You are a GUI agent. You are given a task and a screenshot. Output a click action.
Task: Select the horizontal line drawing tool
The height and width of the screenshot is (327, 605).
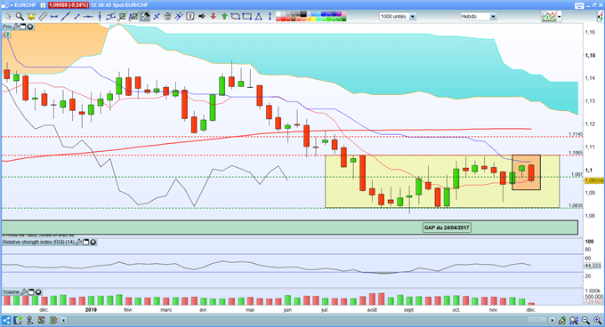54,17
